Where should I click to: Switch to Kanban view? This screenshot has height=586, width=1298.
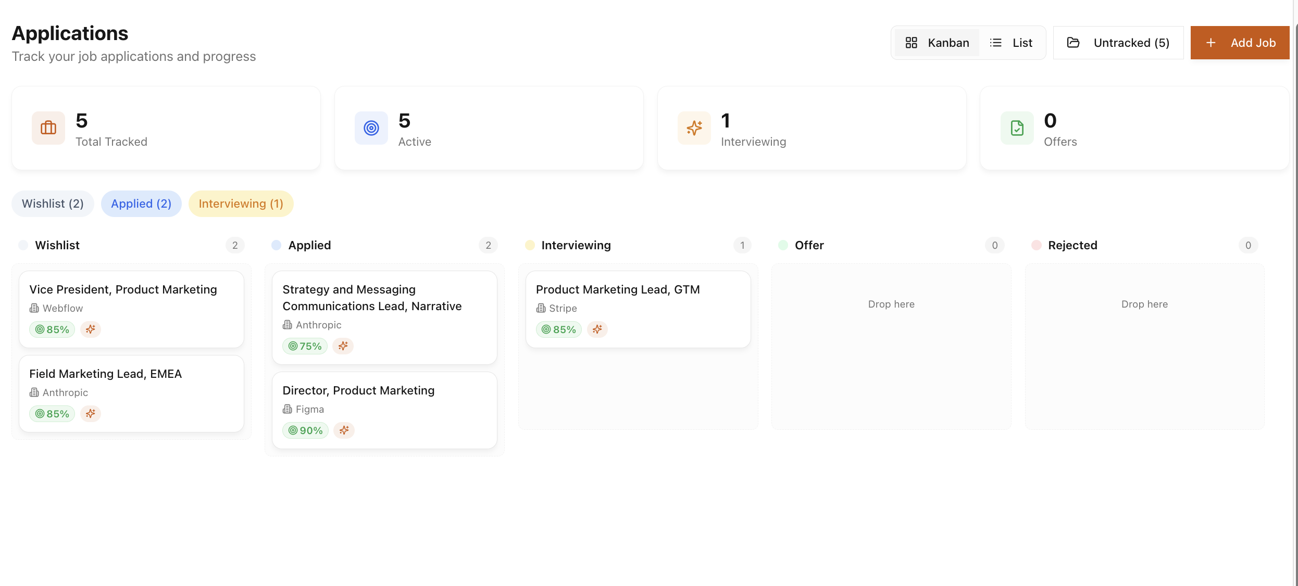937,43
